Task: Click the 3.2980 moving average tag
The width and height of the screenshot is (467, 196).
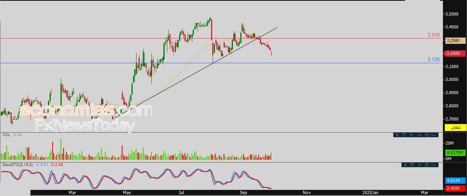Action: click(455, 41)
